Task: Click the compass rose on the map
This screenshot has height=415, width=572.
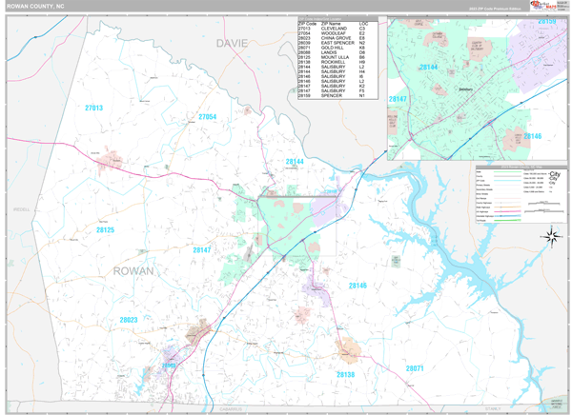Action: [x=550, y=236]
